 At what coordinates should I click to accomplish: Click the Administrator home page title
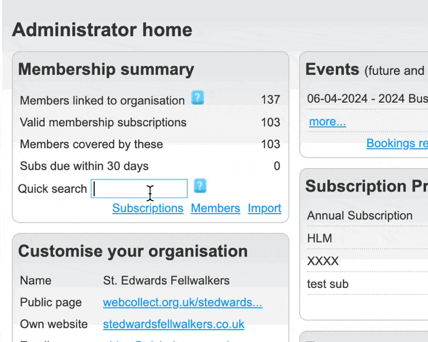coord(102,30)
